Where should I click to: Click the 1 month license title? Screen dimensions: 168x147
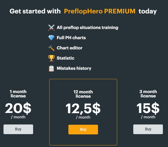(x=18, y=94)
